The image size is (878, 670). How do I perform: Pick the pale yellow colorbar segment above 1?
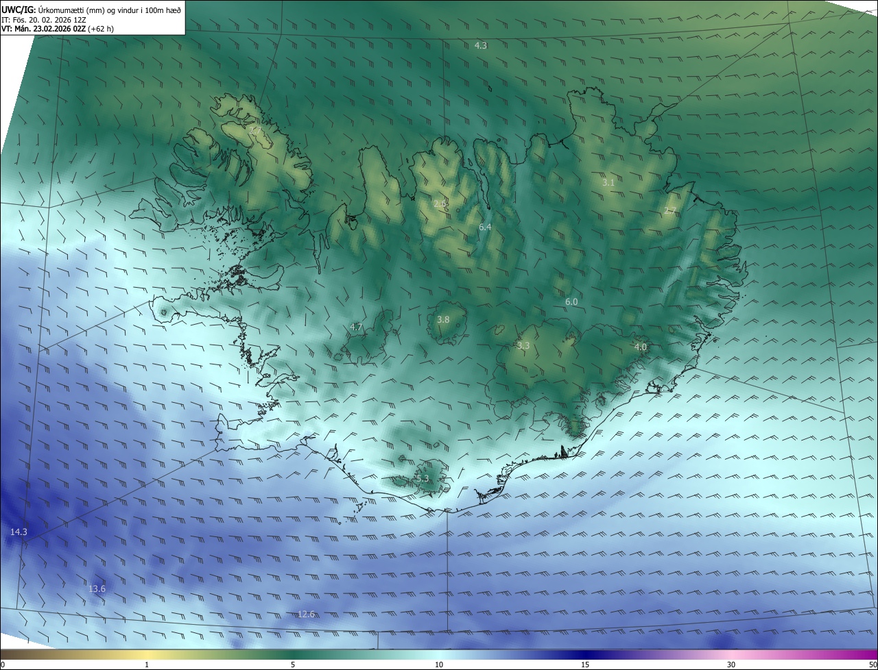(x=147, y=654)
